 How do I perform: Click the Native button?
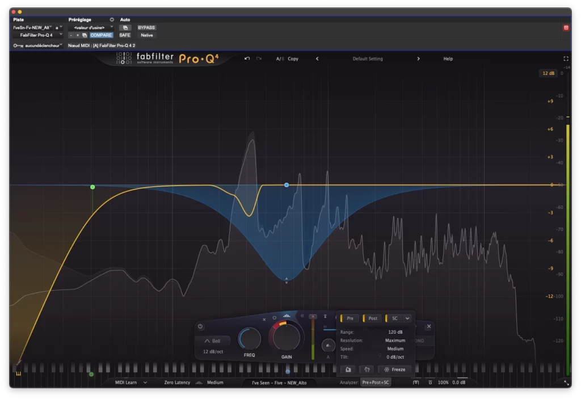pyautogui.click(x=147, y=35)
